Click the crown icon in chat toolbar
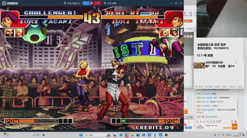The image size is (247, 138). click(204, 121)
